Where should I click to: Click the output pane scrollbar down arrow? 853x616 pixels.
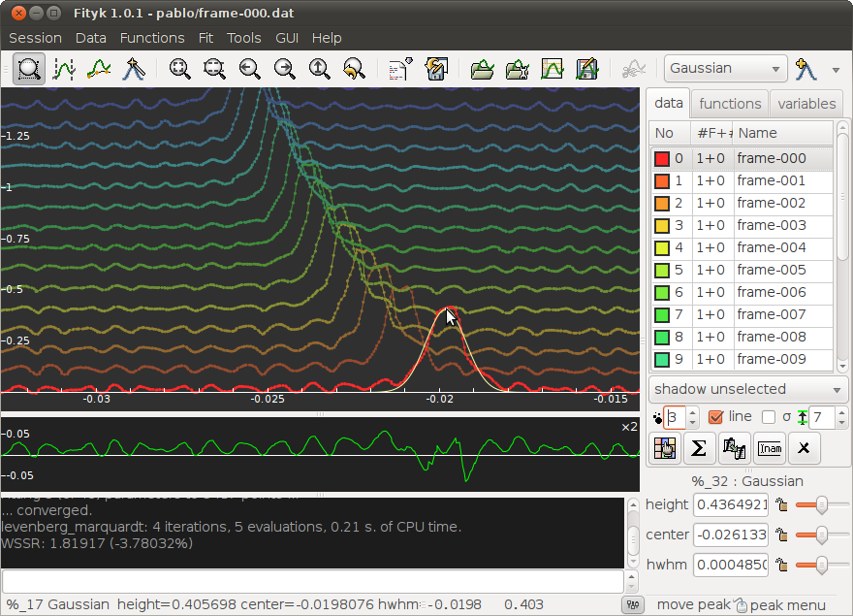632,562
